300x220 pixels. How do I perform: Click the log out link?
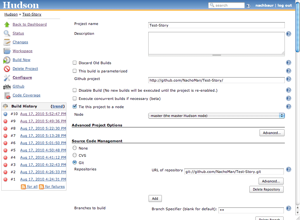[285, 5]
